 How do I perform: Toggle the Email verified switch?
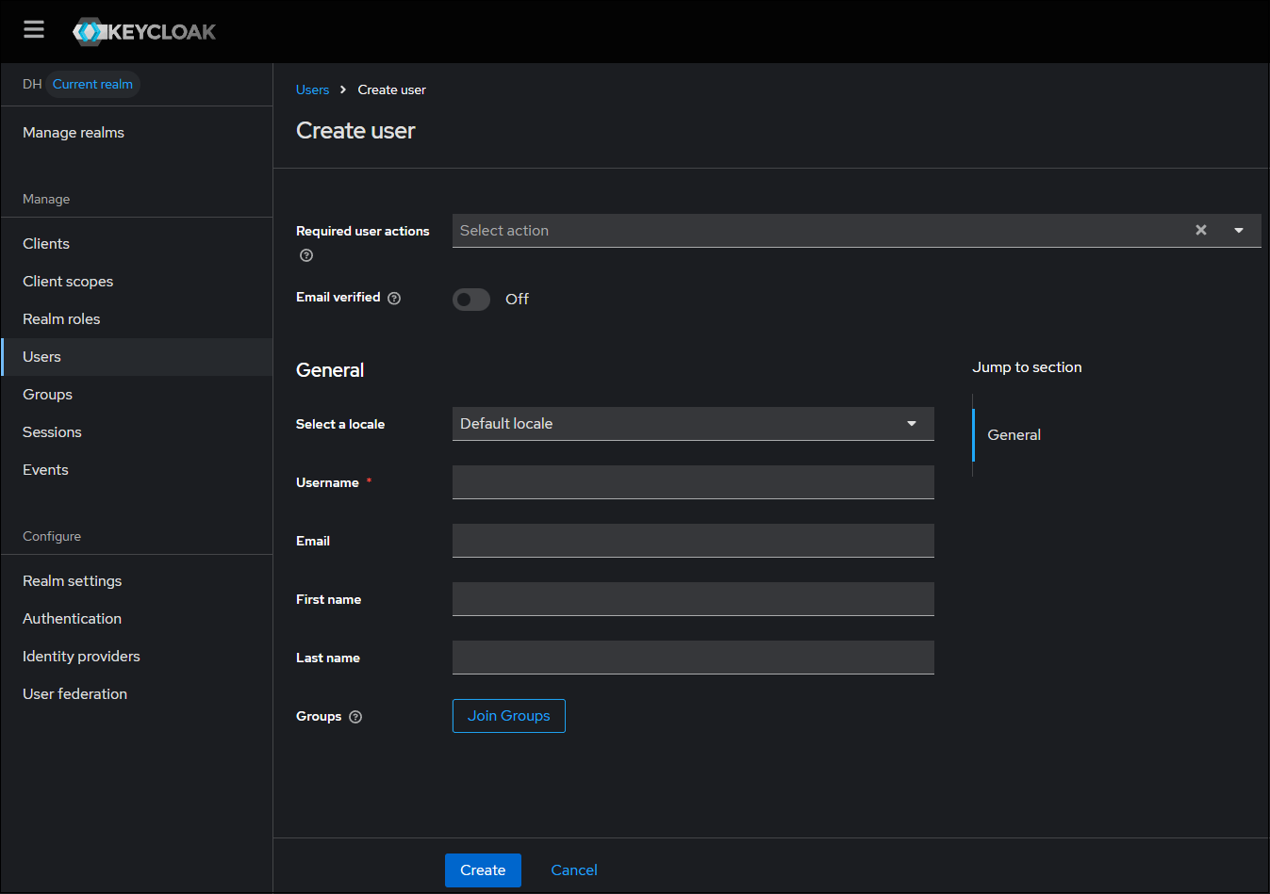[471, 300]
